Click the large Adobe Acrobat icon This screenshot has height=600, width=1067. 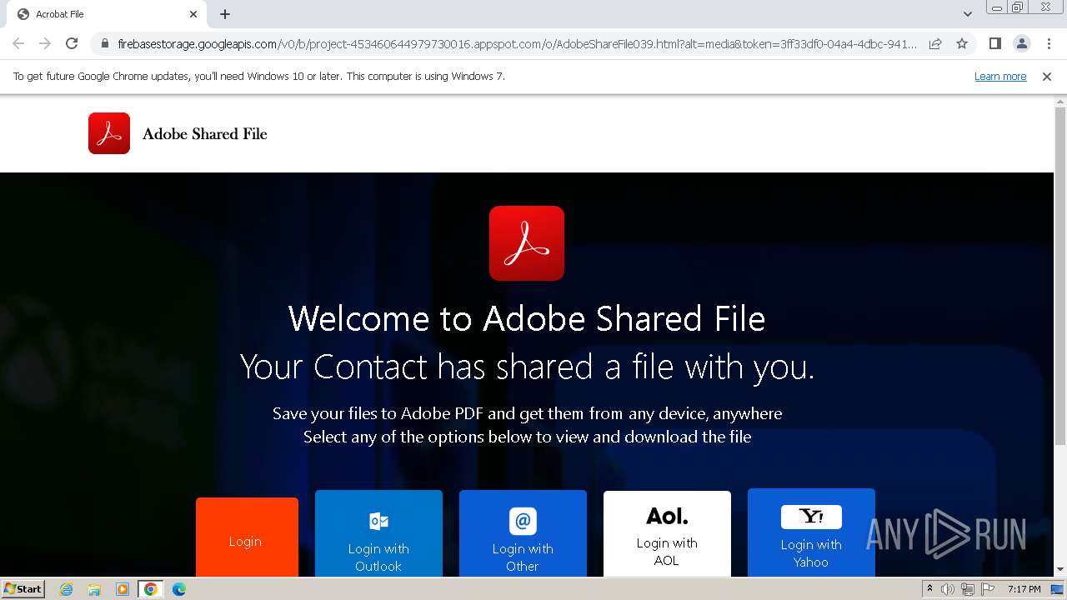[x=527, y=243]
